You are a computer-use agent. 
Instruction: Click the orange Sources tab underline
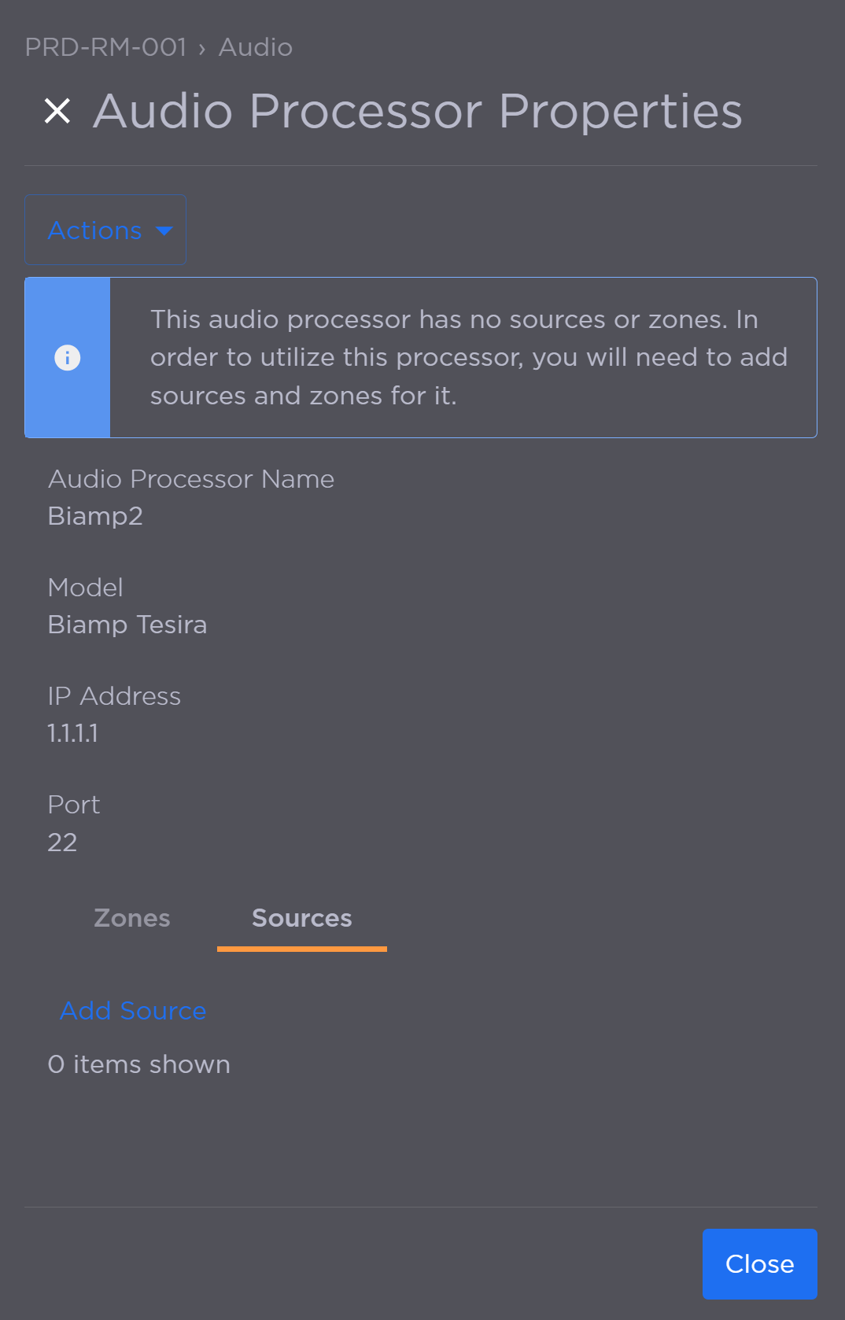301,950
